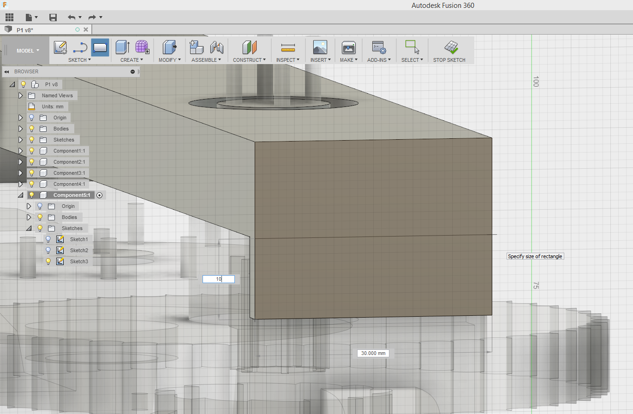Toggle Sketch1 visibility bulb
This screenshot has width=633, height=414.
[x=48, y=239]
